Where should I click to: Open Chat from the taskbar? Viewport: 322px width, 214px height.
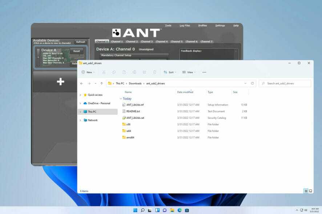pos(165,210)
